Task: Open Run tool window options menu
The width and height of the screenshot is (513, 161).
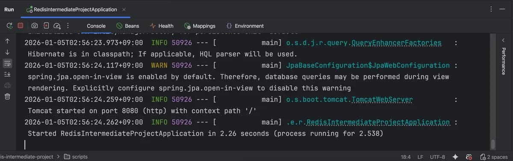Action: coord(491,9)
